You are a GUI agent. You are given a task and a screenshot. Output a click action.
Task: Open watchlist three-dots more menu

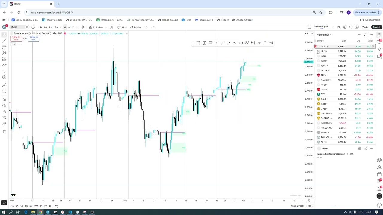click(371, 35)
